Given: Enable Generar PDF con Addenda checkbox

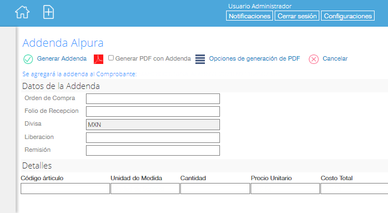Looking at the screenshot, I should tap(111, 58).
